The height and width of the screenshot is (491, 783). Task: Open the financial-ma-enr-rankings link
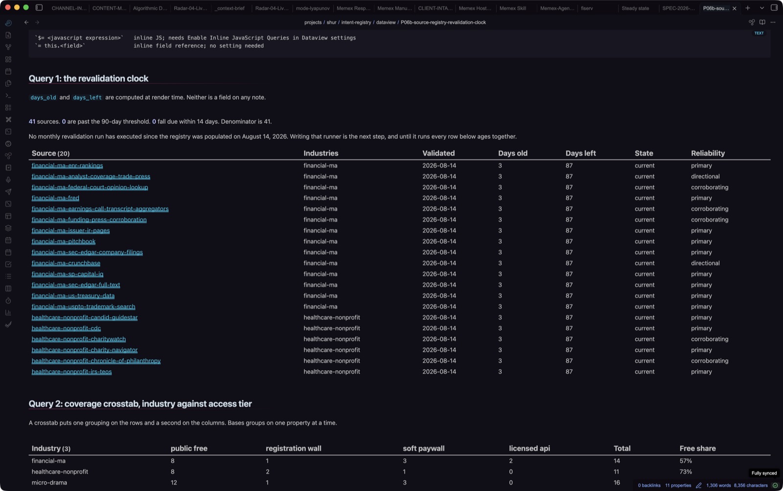[x=67, y=166]
